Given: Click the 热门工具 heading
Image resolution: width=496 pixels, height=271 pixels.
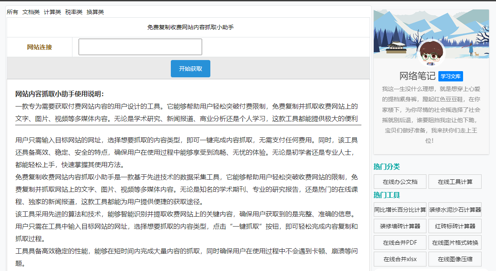Looking at the screenshot, I should coord(387,195).
